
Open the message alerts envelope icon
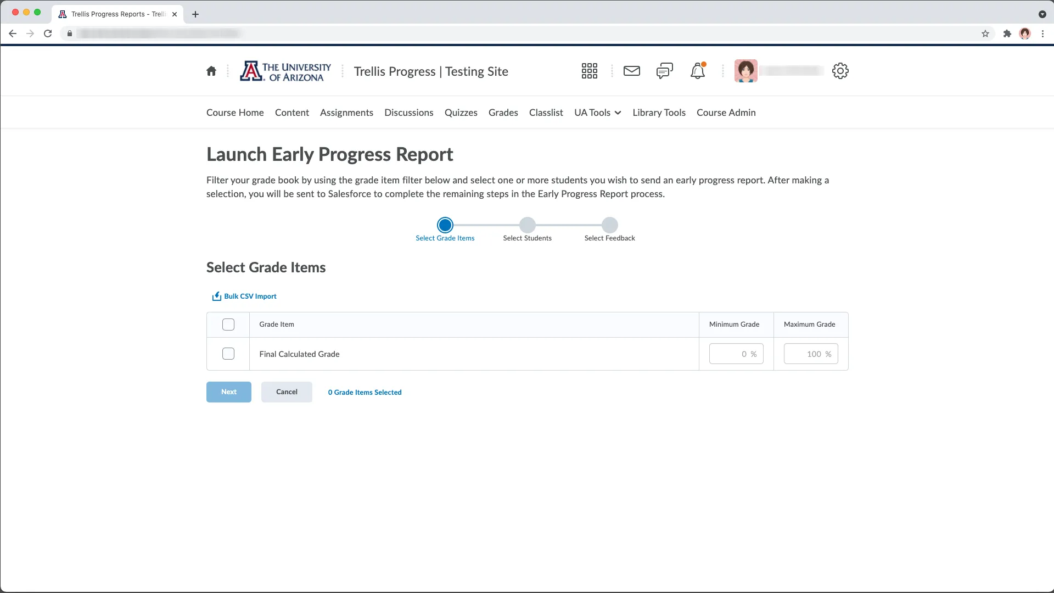(632, 71)
